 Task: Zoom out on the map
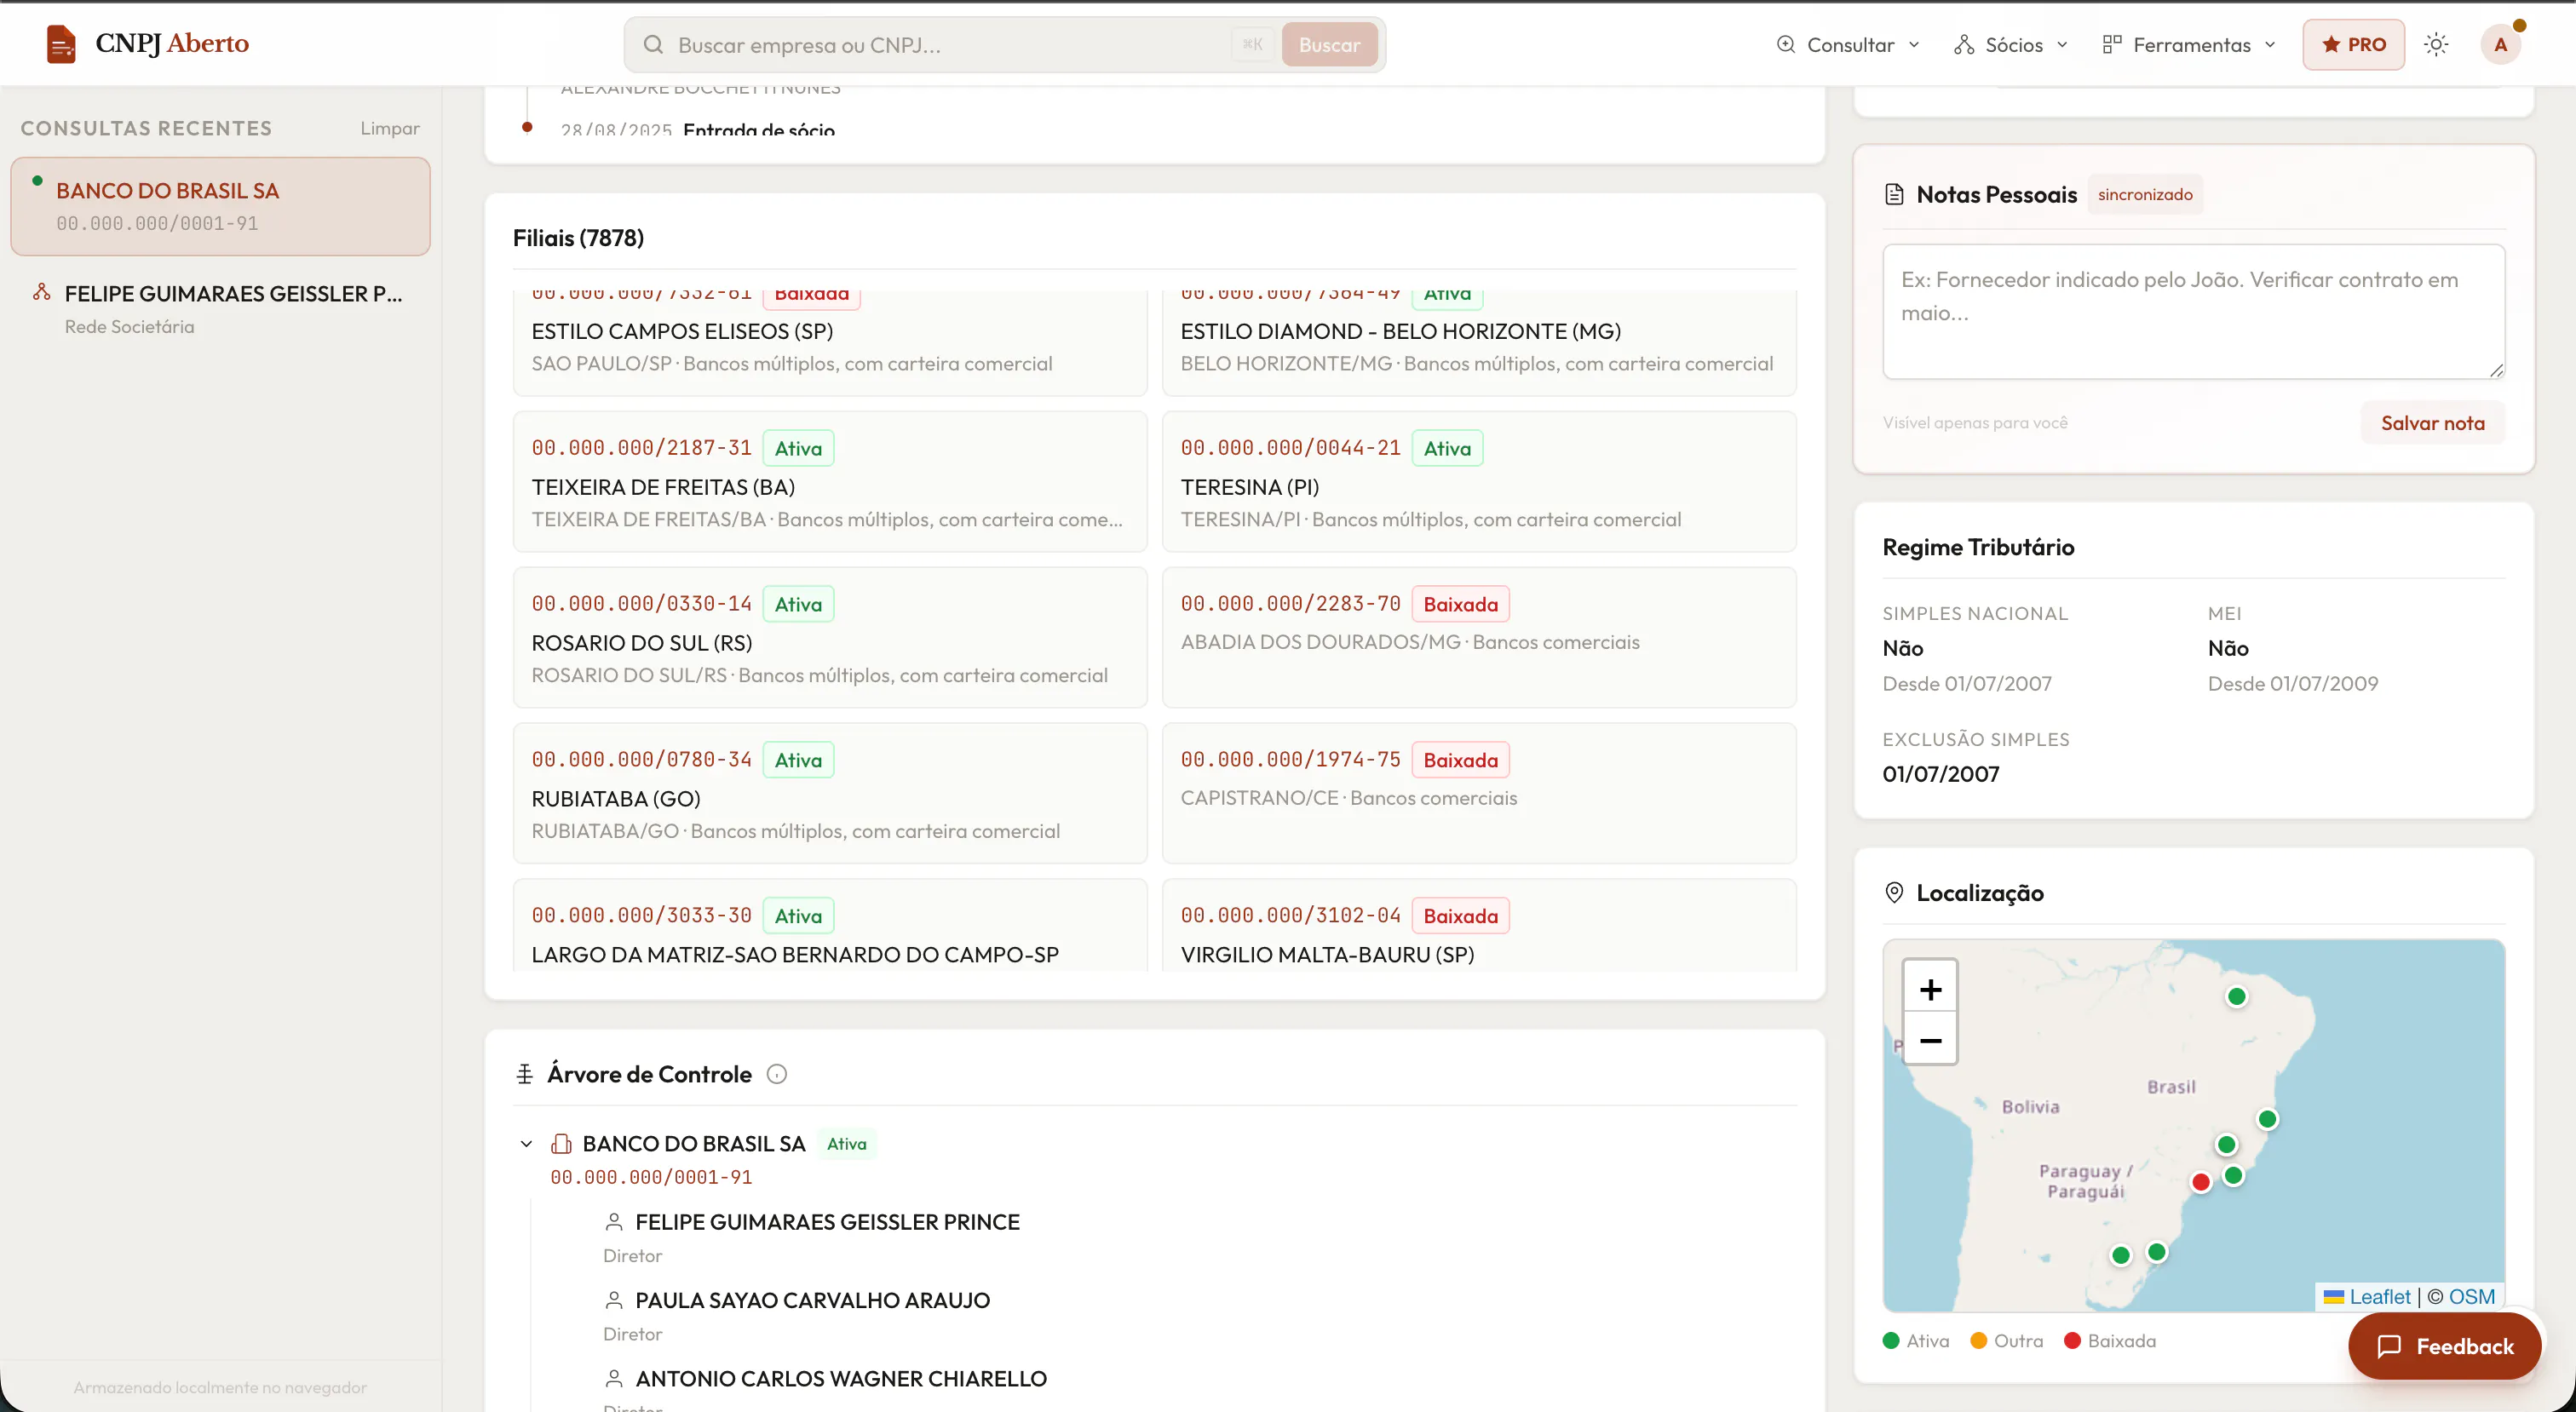click(x=1930, y=1040)
